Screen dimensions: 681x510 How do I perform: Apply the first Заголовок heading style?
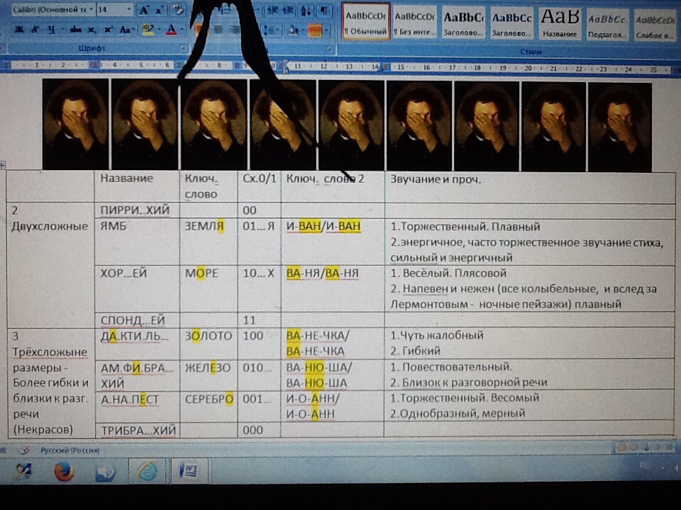(x=463, y=22)
